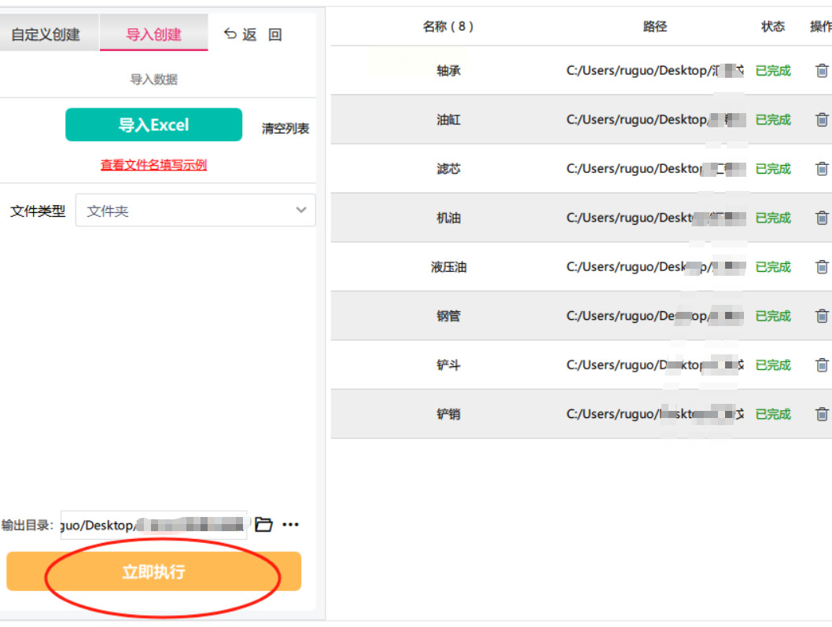Delete the 油缸 row with trash icon
The height and width of the screenshot is (627, 832).
822,119
